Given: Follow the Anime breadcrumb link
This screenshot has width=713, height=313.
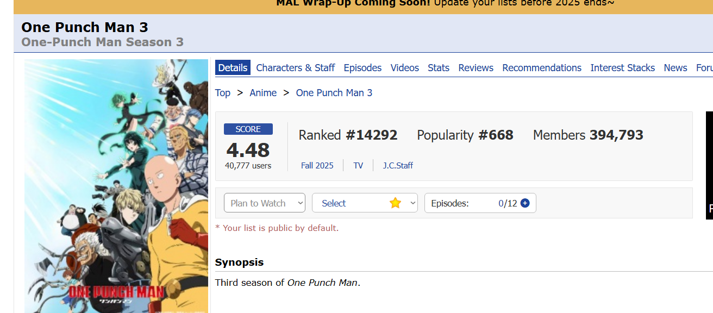Looking at the screenshot, I should pyautogui.click(x=263, y=93).
